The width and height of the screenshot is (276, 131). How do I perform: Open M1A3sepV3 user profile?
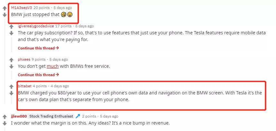tap(22, 7)
